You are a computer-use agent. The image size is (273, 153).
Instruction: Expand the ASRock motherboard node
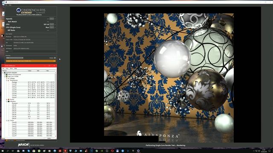click(x=5, y=75)
